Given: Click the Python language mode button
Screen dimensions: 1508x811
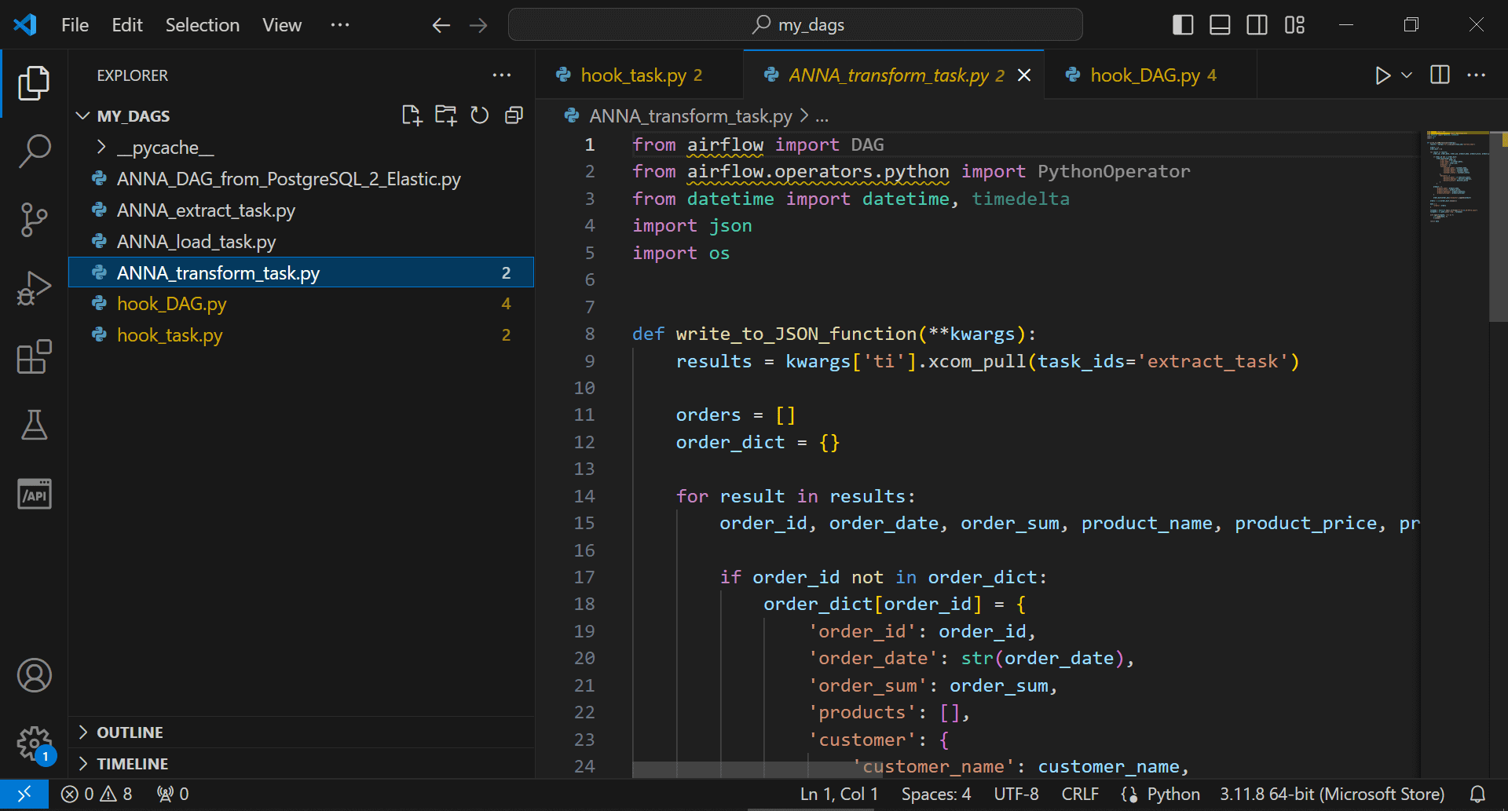Looking at the screenshot, I should [1173, 795].
